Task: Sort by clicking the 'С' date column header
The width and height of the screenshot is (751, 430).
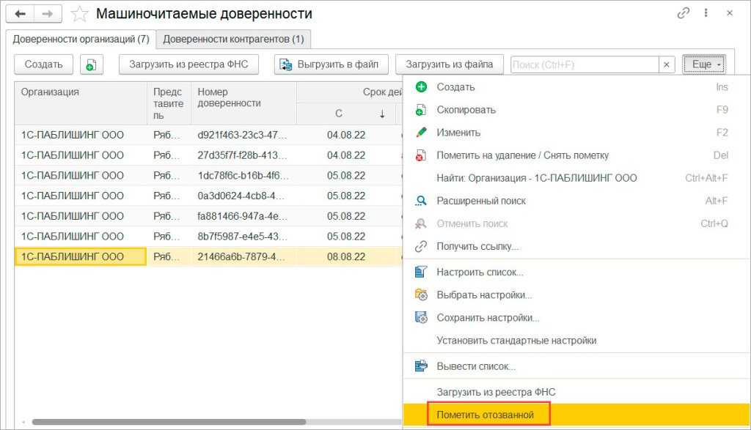Action: pos(339,114)
